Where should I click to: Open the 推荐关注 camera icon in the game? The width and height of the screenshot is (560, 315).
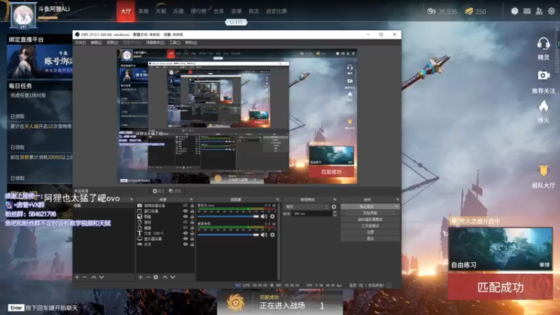pos(544,76)
